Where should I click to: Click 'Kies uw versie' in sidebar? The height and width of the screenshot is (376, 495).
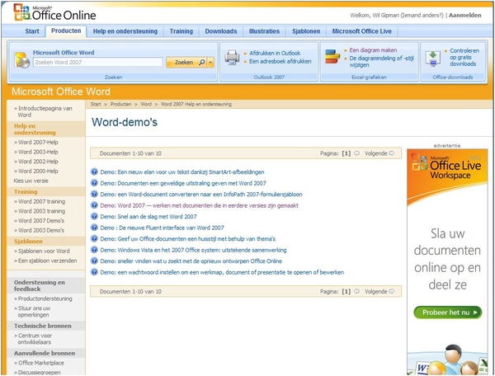(31, 181)
